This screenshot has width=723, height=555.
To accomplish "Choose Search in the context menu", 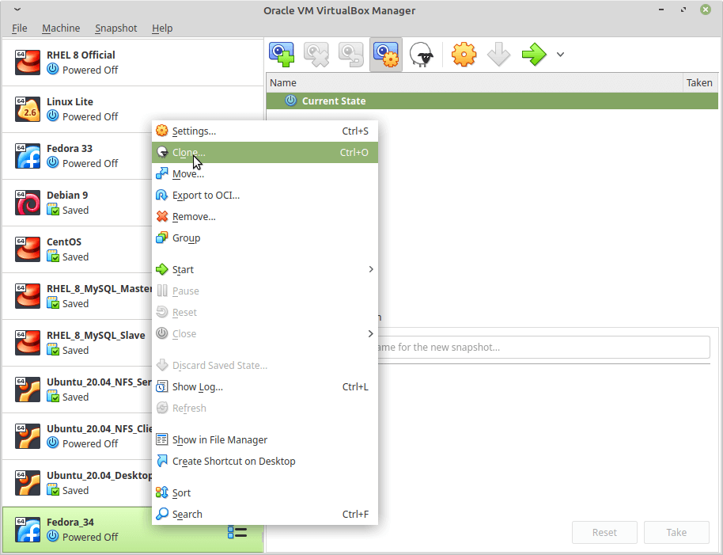I will tap(265, 514).
